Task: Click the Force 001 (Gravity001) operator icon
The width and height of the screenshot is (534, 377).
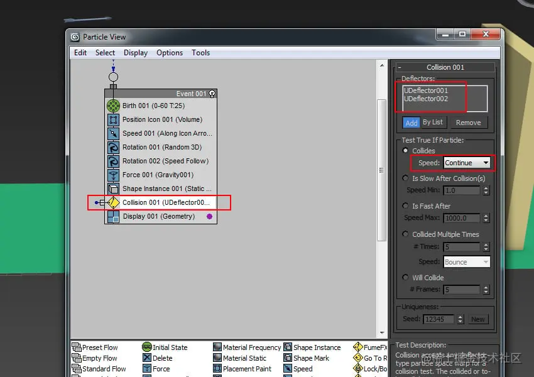Action: [x=113, y=175]
